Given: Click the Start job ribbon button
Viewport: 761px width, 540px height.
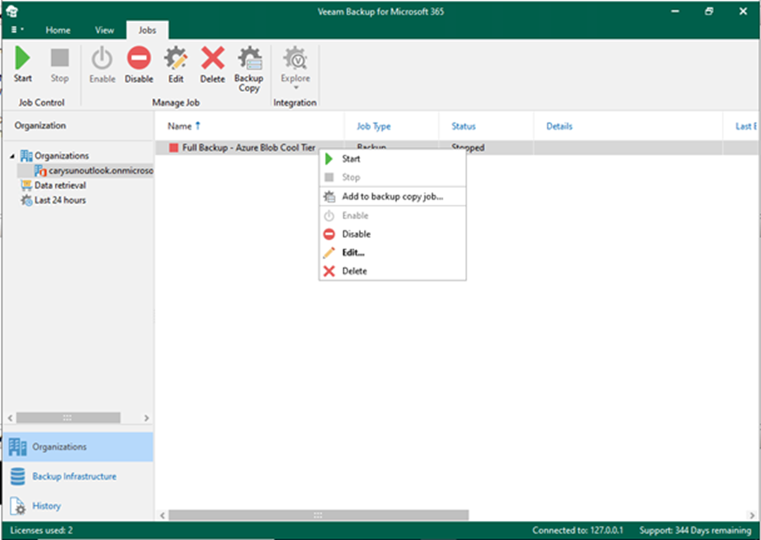Looking at the screenshot, I should 22,64.
